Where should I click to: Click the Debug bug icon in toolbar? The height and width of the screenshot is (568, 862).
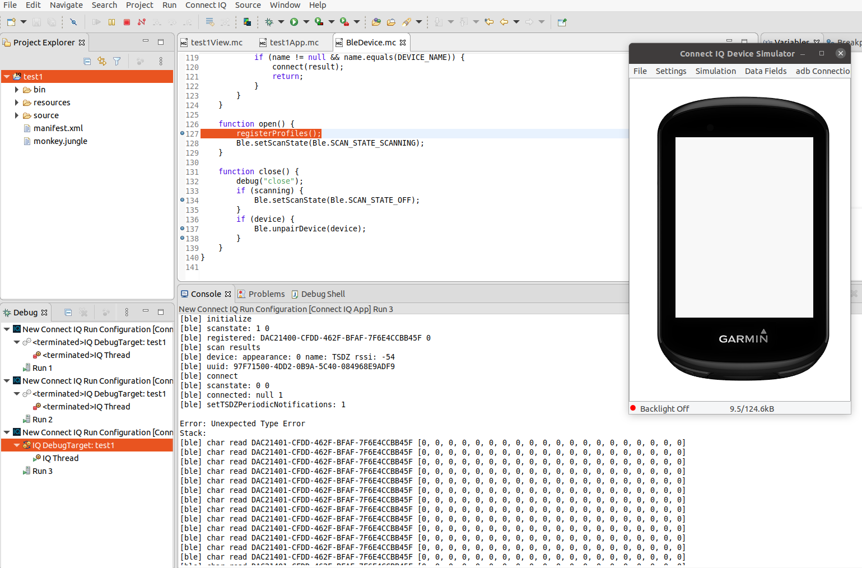coord(269,22)
